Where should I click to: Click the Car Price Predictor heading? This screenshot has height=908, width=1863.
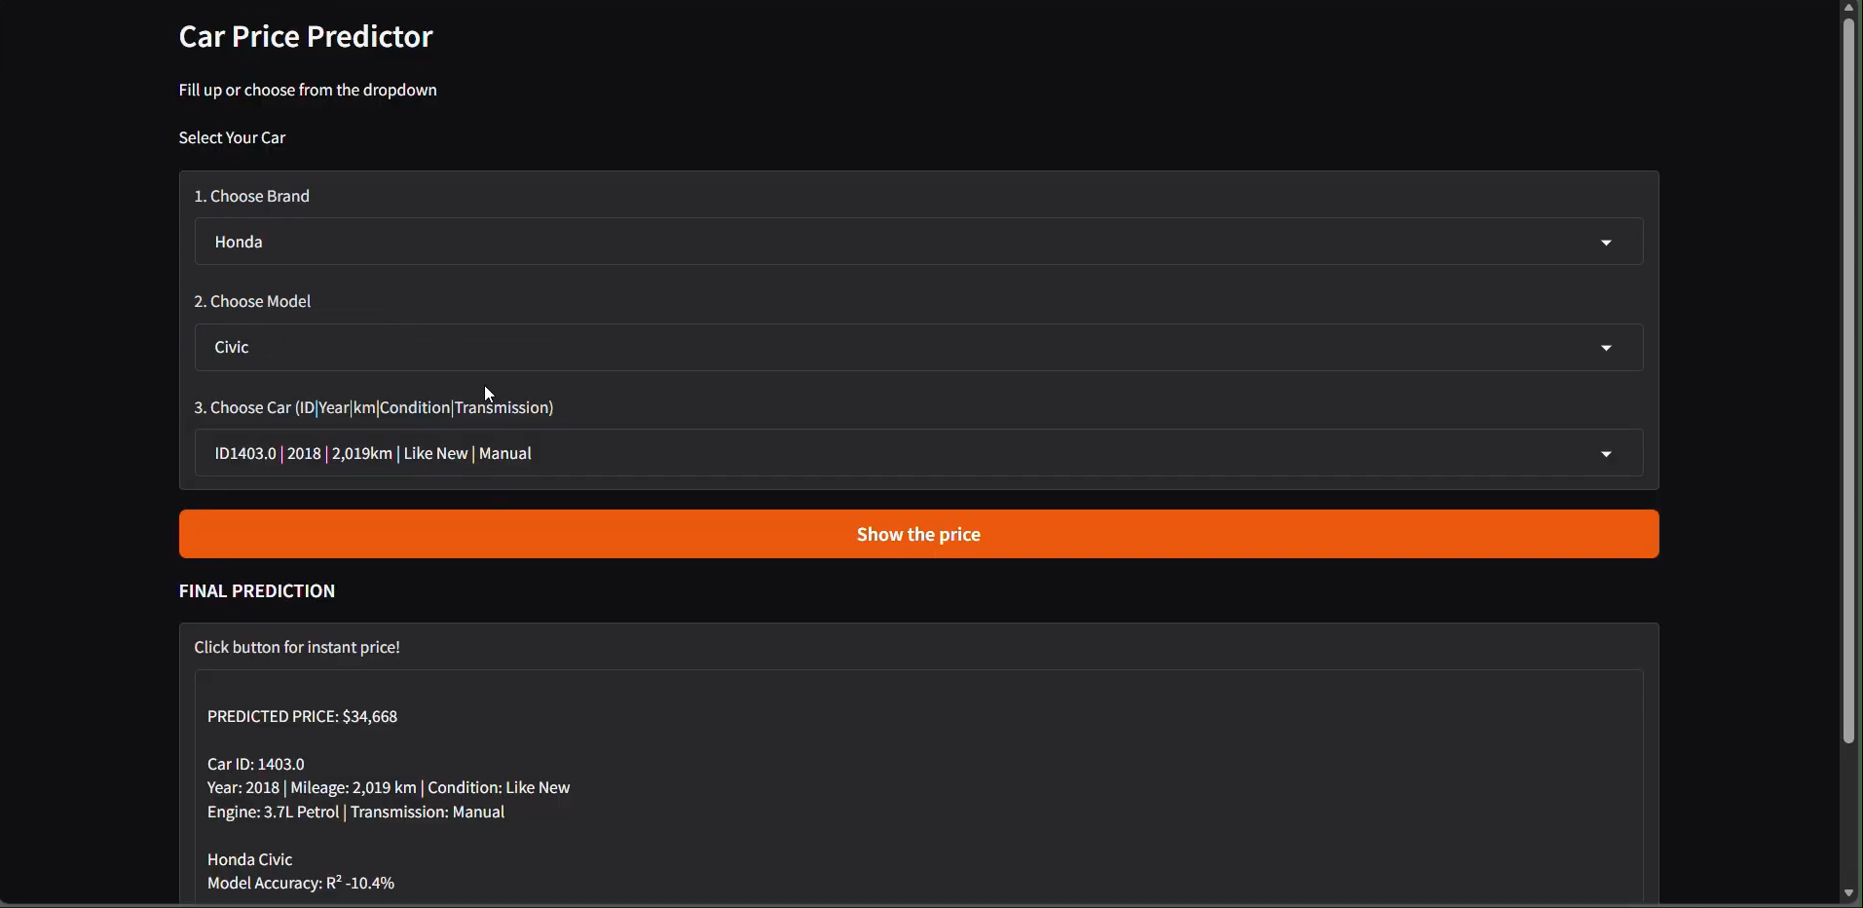click(x=306, y=37)
